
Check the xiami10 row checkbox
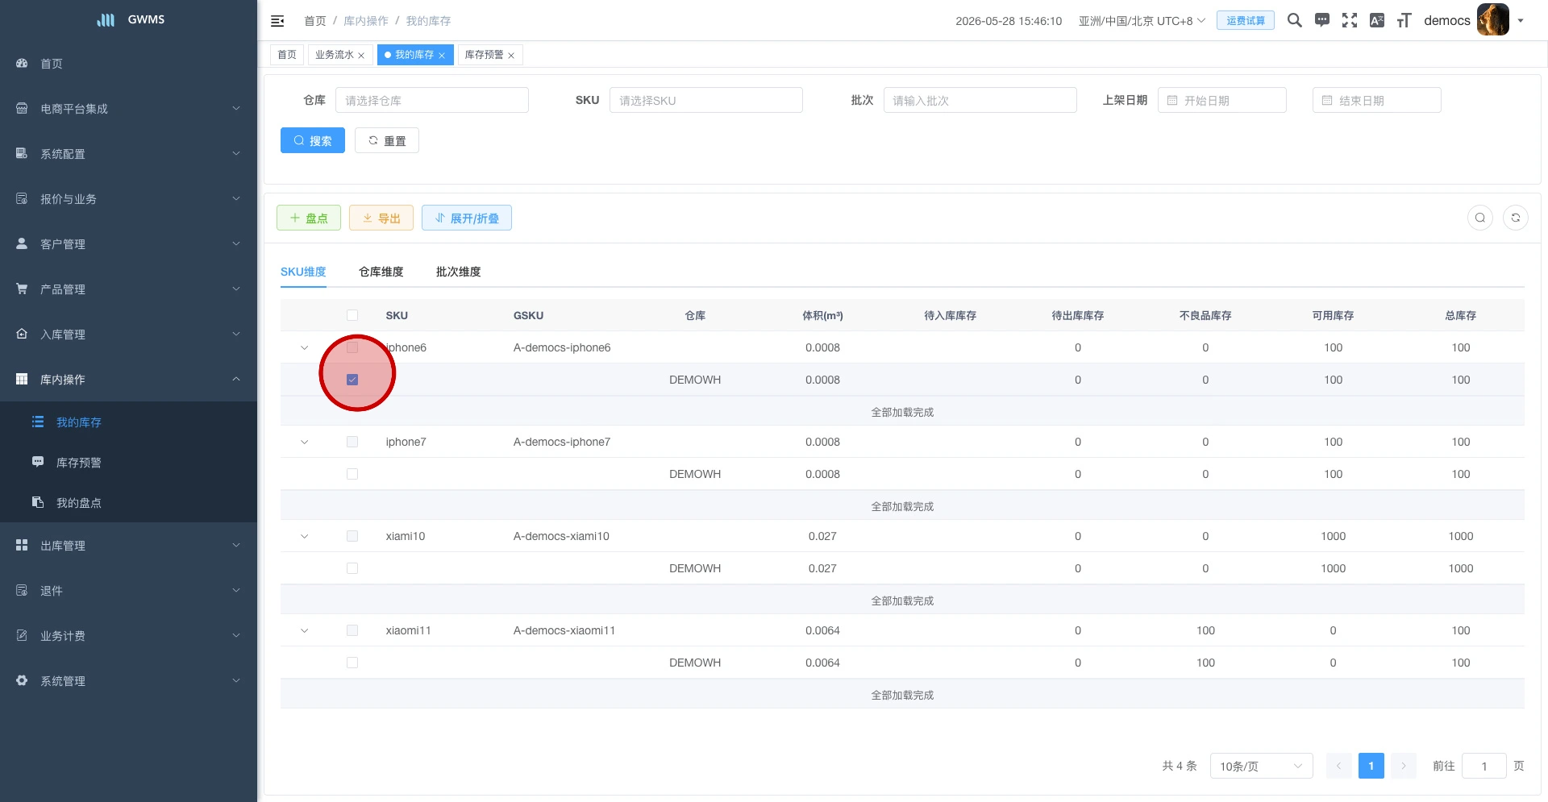(352, 536)
